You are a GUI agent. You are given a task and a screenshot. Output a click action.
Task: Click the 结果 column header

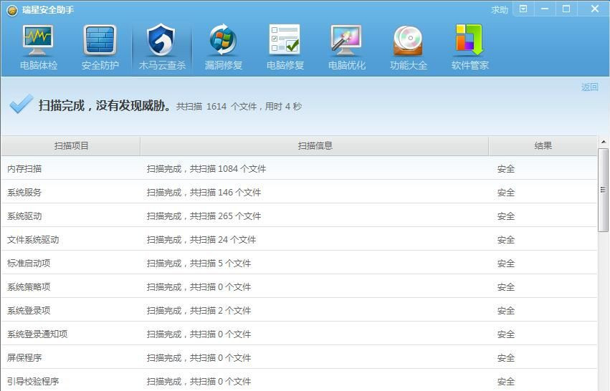tap(543, 146)
